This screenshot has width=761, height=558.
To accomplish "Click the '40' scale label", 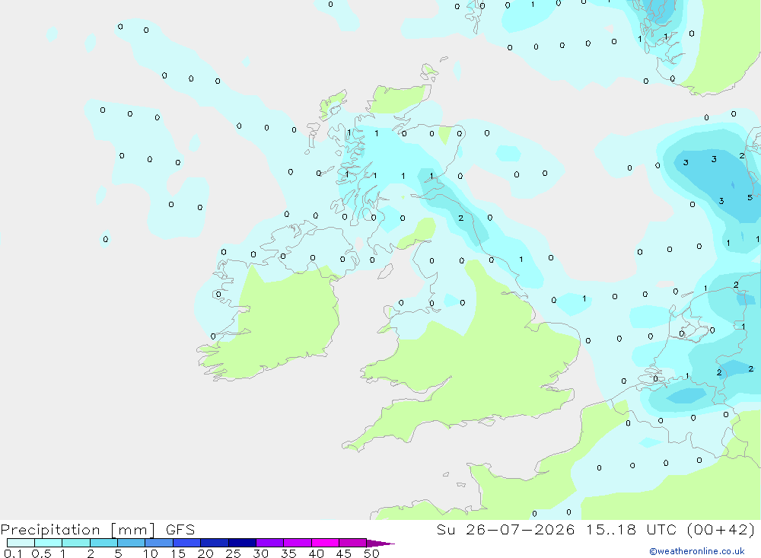I will click(x=317, y=553).
